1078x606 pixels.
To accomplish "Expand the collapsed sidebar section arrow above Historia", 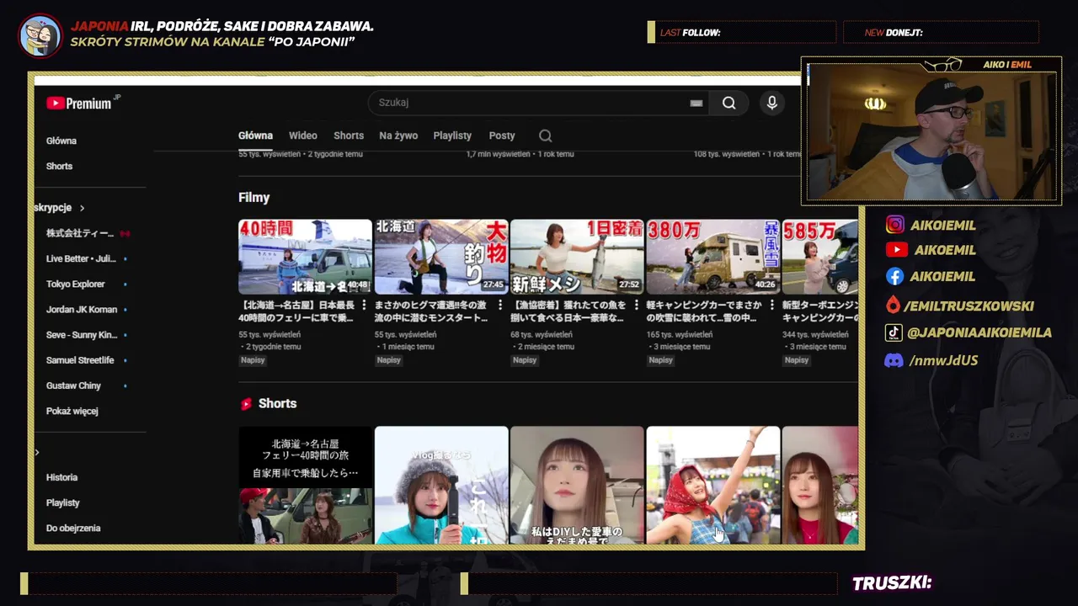I will [x=37, y=452].
